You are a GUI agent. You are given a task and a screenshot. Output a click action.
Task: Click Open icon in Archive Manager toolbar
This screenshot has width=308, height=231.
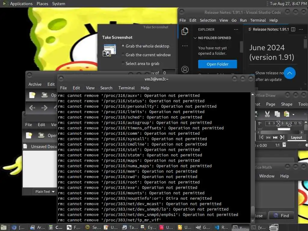tap(45, 95)
